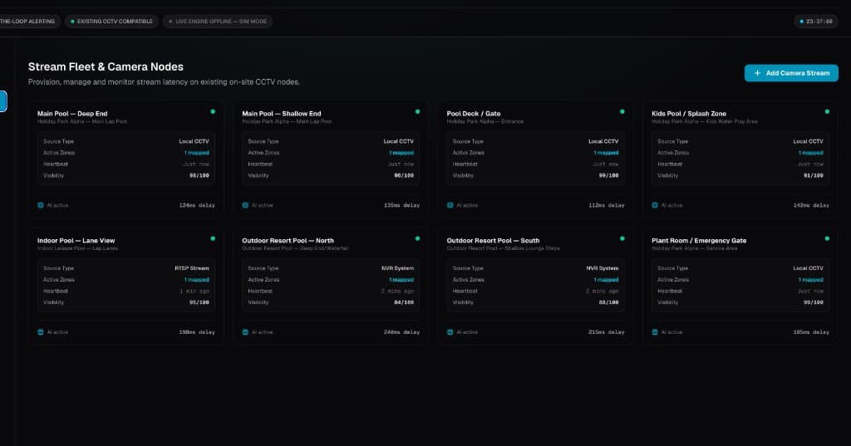
Task: Click the Stream Fleet & Camera Nodes heading
Action: click(x=106, y=66)
